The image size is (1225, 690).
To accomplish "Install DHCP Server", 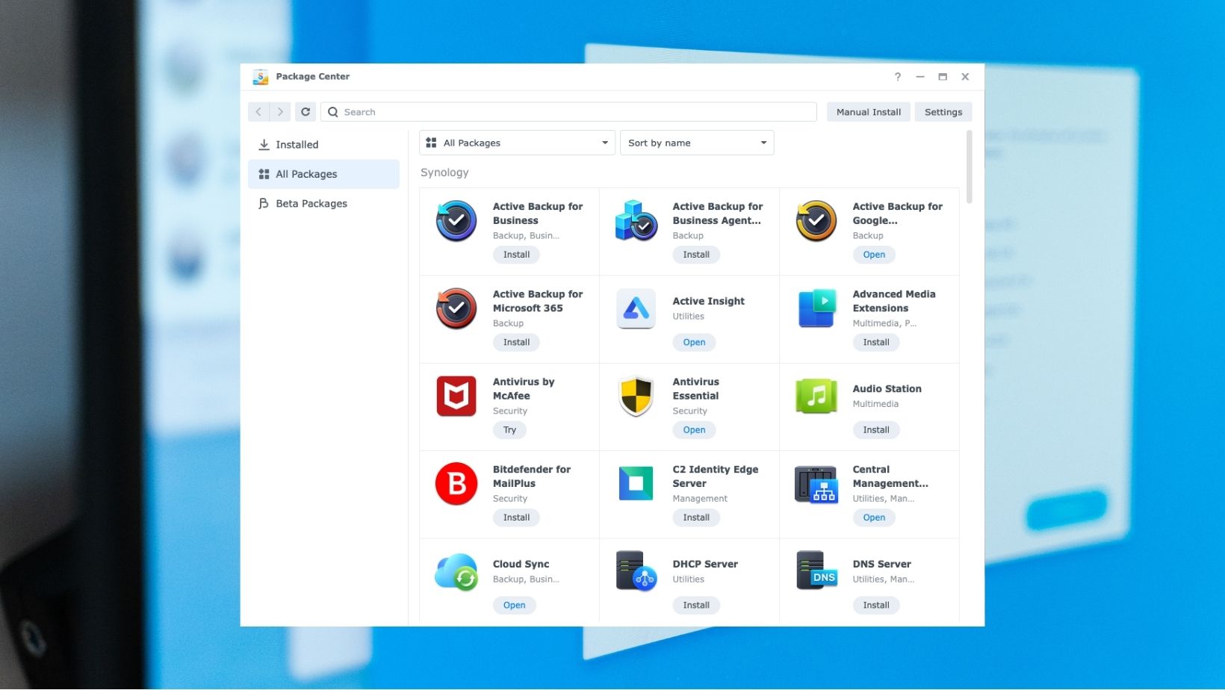I will (696, 605).
